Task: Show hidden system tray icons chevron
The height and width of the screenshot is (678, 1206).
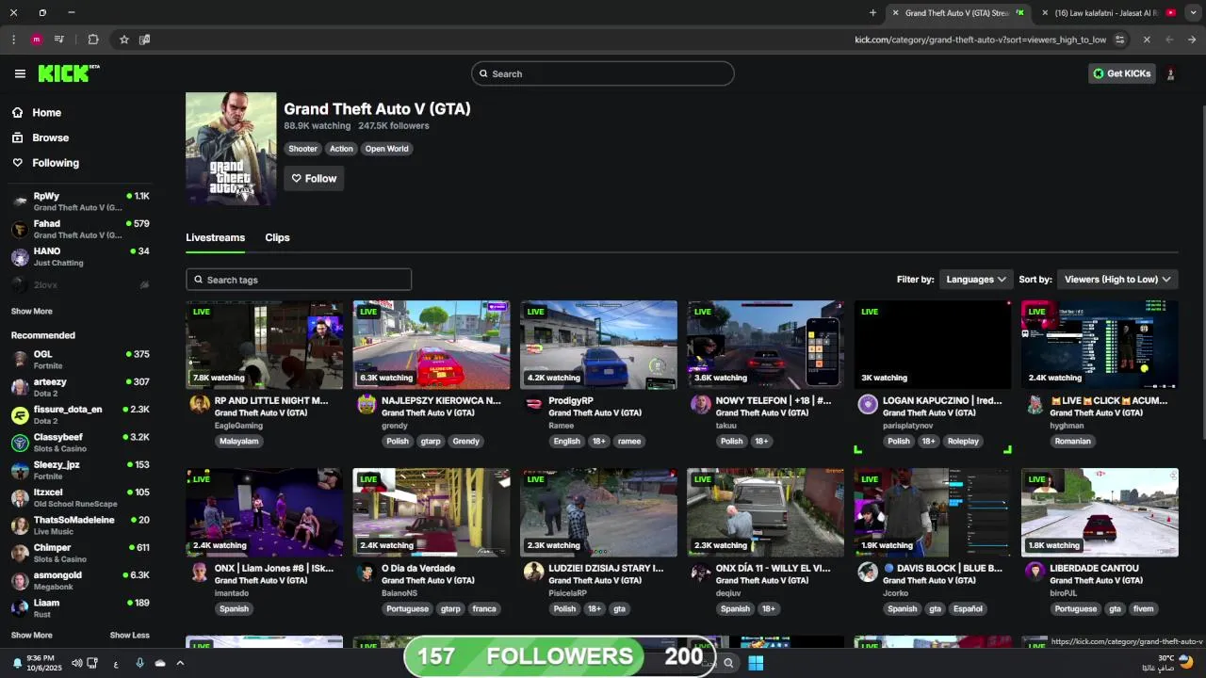Action: click(180, 663)
